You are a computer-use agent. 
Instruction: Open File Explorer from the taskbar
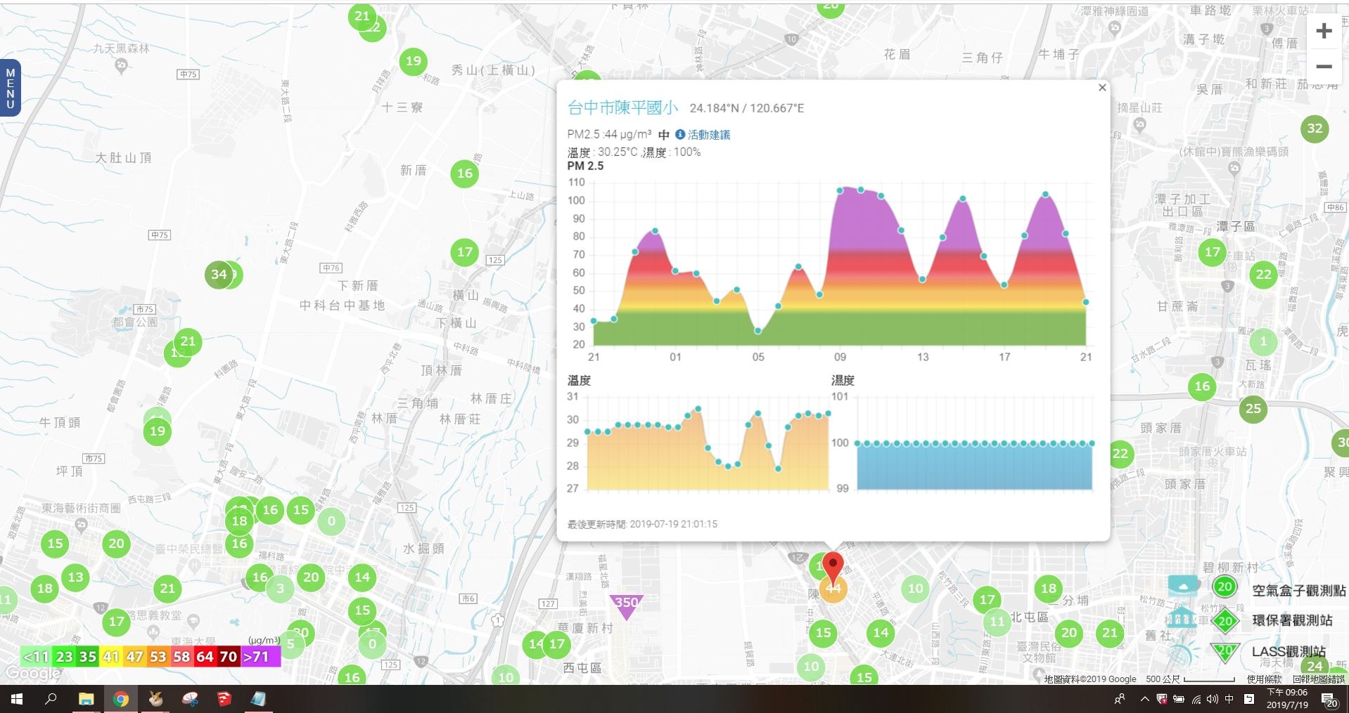pos(86,699)
